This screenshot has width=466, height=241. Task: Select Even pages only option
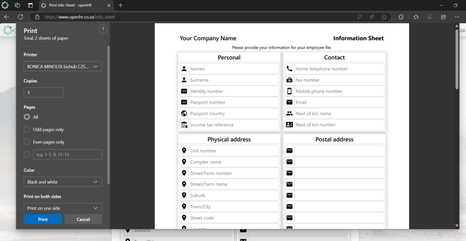tap(27, 142)
